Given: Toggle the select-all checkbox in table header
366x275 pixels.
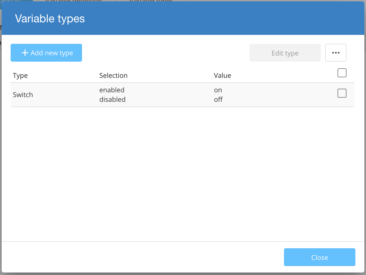Looking at the screenshot, I should (x=342, y=73).
